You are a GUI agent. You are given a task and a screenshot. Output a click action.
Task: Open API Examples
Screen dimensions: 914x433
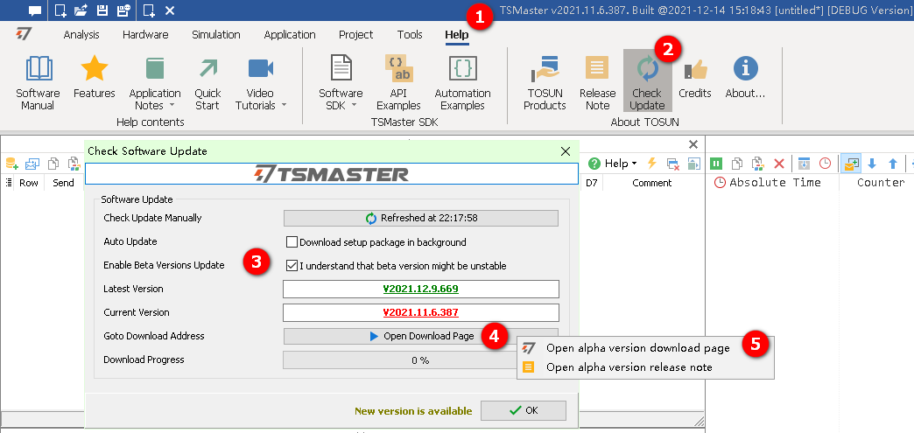point(398,83)
